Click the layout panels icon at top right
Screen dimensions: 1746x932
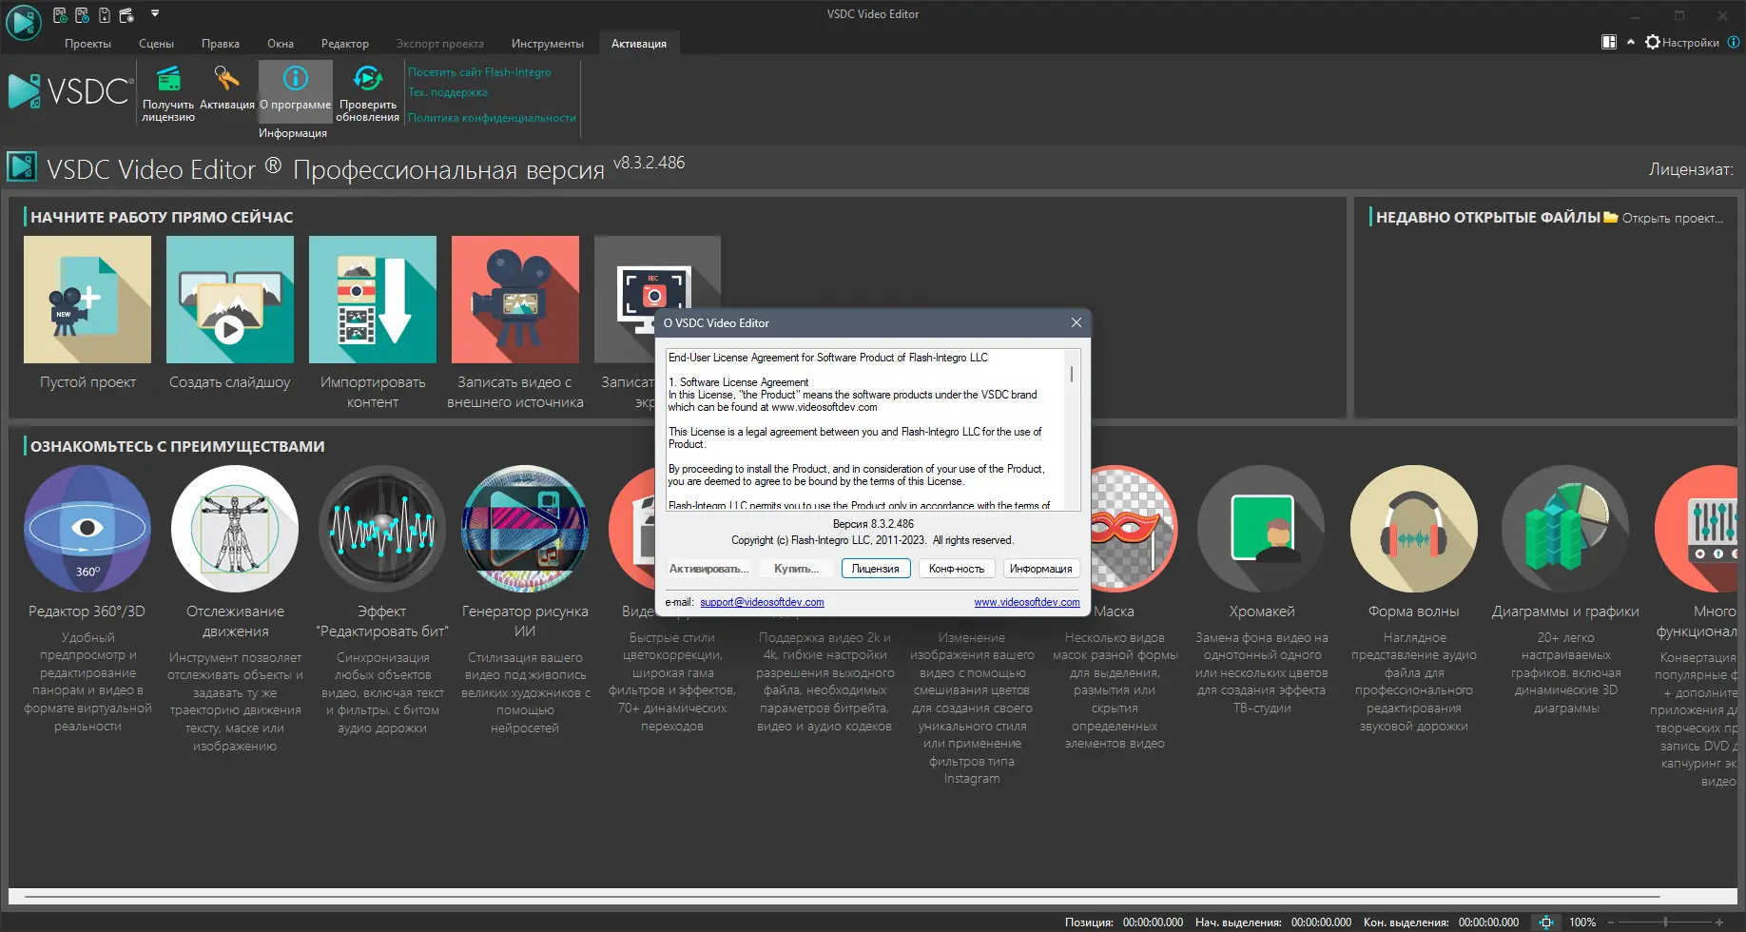pos(1609,42)
